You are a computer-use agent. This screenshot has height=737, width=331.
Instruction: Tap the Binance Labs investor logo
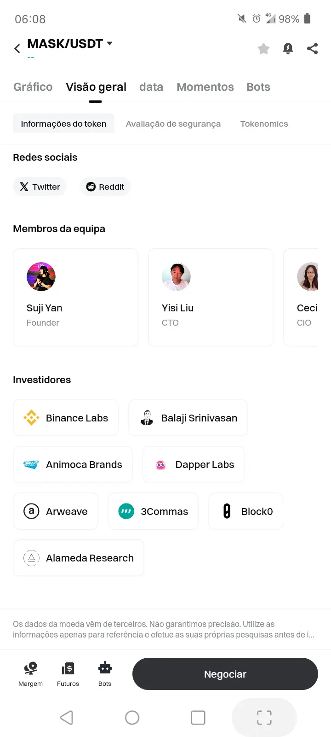point(31,418)
